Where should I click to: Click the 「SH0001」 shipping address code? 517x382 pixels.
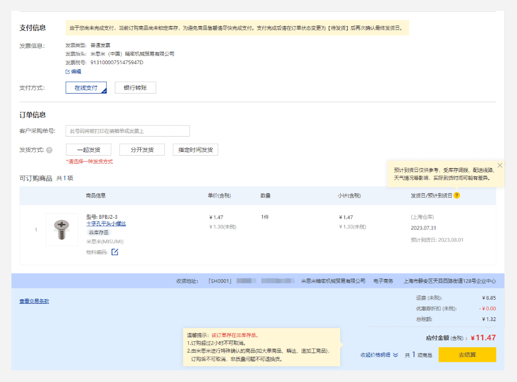click(220, 281)
